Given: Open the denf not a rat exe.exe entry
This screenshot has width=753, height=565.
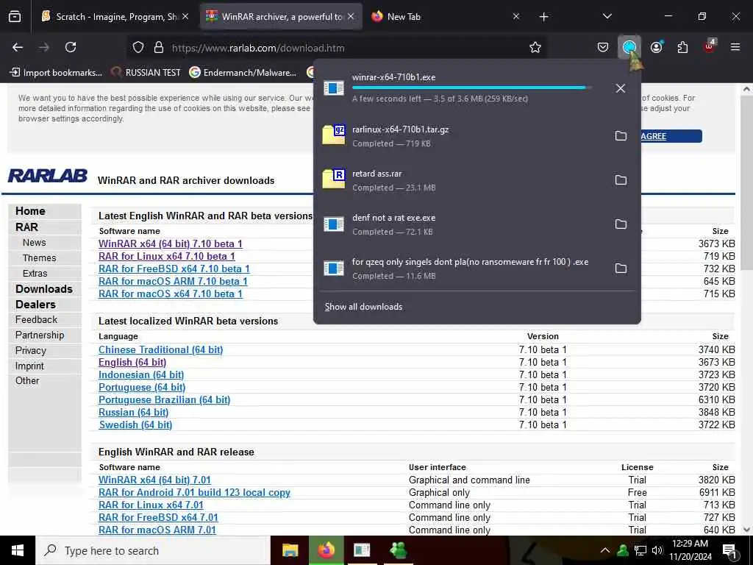Looking at the screenshot, I should tap(461, 224).
